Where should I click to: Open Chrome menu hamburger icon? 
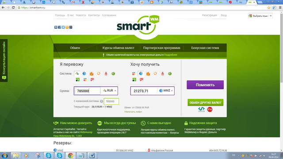[280, 8]
